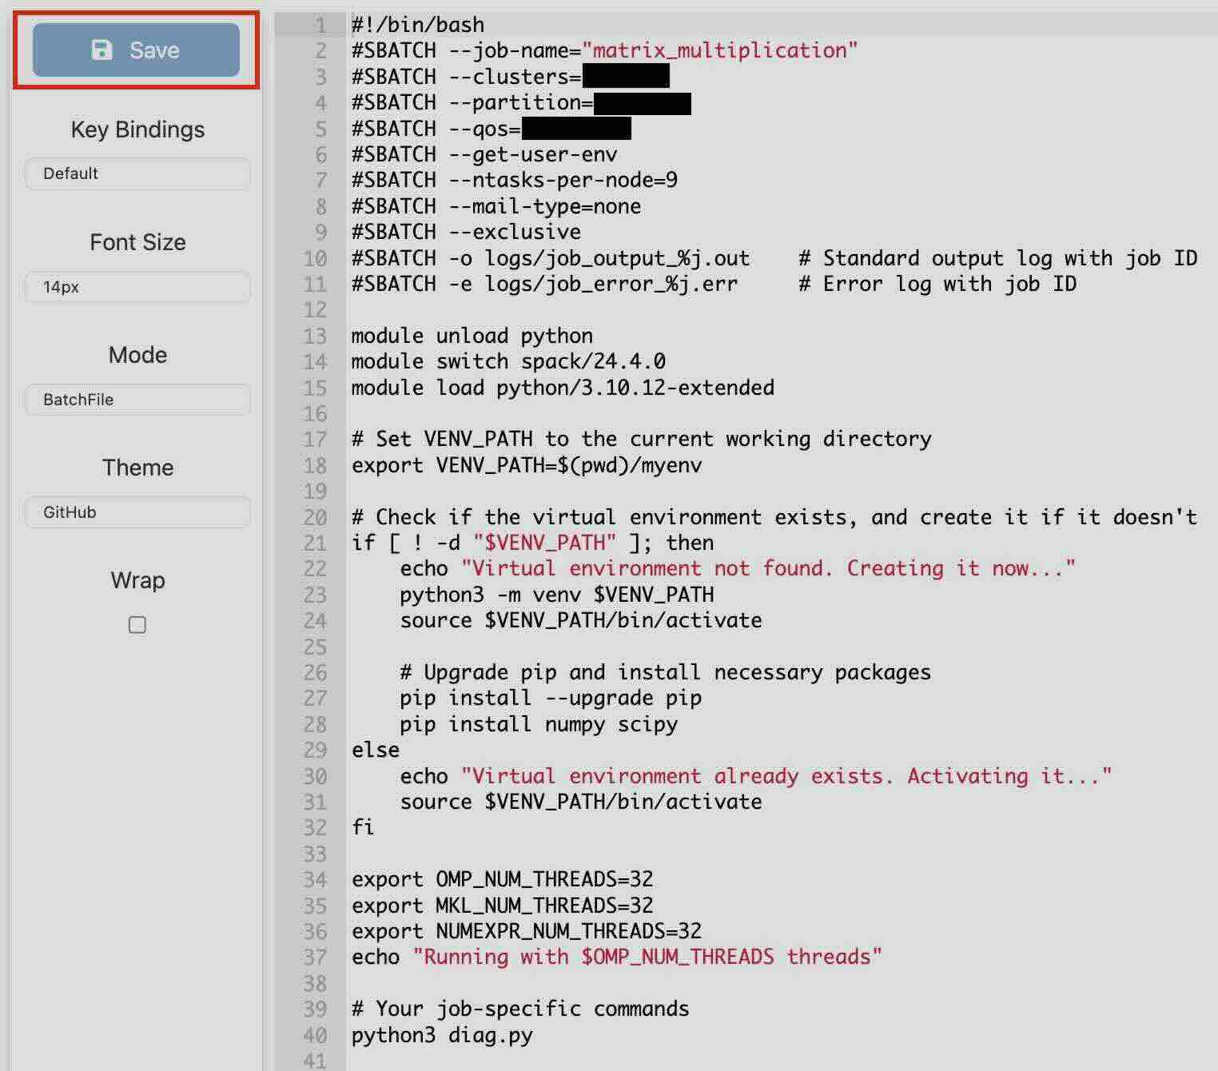Click the floppy disk icon on Save
1218x1071 pixels.
102,50
